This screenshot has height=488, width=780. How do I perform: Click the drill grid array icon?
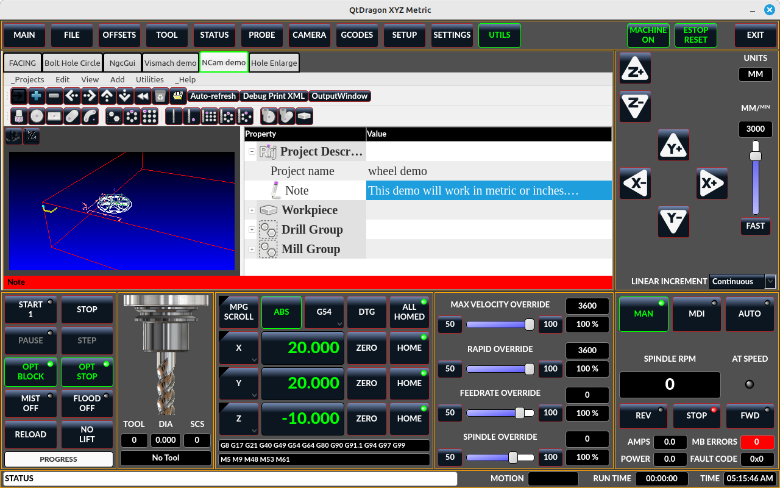click(209, 116)
